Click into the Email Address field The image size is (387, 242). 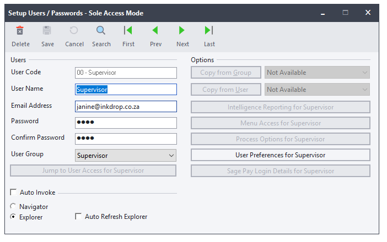126,106
